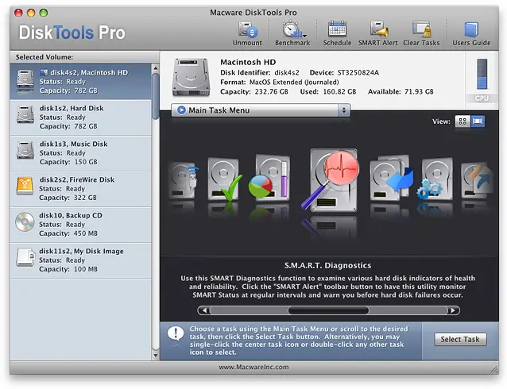Select disk10, Backup CD volume
Viewport: 507px width, 389px height.
coord(80,225)
